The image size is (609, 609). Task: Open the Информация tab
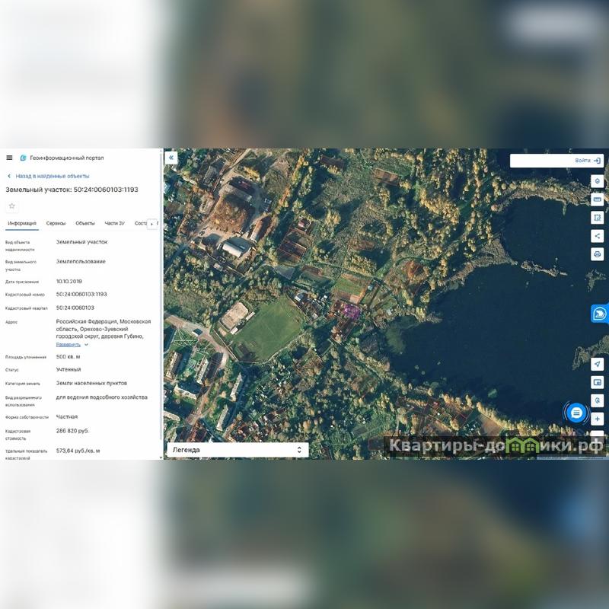[21, 224]
